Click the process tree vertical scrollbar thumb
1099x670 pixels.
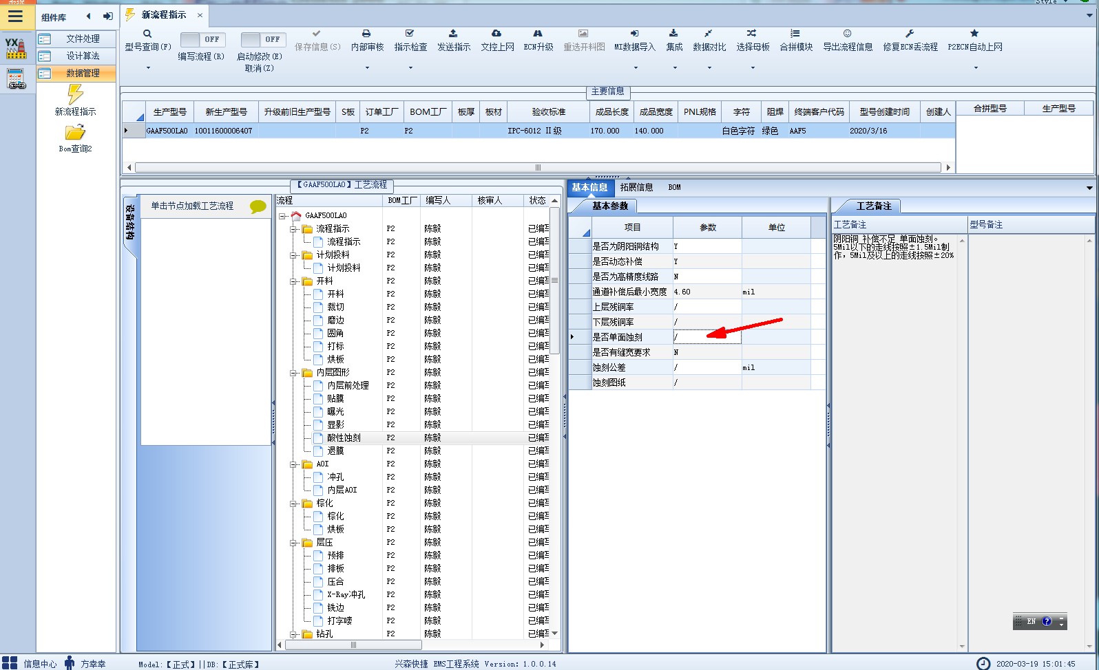pyautogui.click(x=554, y=281)
